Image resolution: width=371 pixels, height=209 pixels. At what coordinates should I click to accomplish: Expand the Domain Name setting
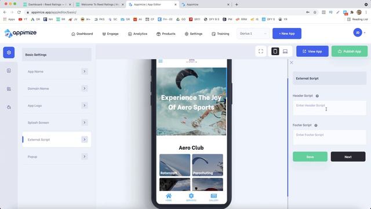(x=85, y=88)
